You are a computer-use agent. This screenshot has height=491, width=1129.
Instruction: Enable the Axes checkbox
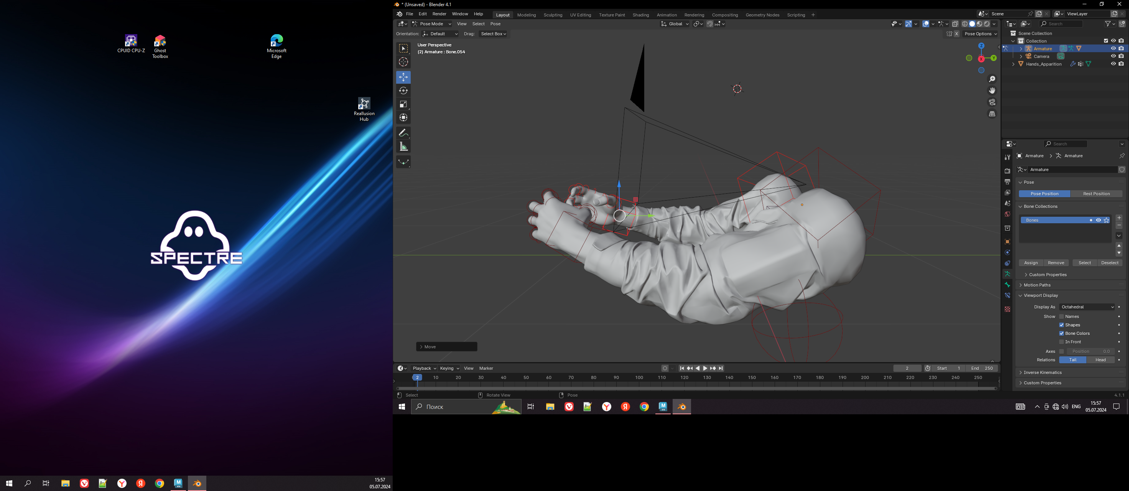tap(1062, 352)
